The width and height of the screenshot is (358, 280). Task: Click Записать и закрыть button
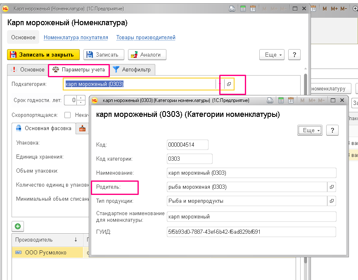point(43,55)
